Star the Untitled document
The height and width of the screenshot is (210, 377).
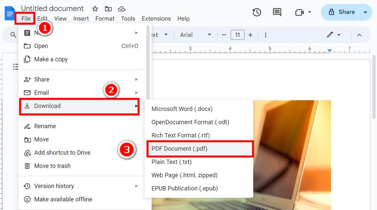click(x=95, y=9)
